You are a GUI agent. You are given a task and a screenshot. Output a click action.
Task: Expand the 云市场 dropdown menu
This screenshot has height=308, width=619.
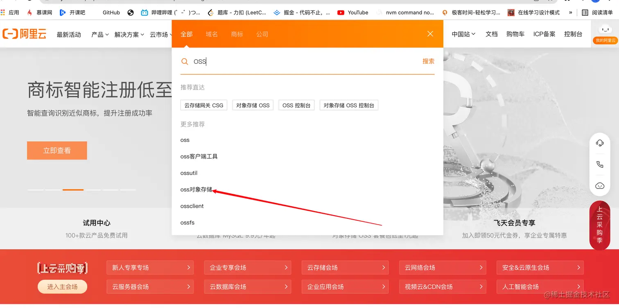coord(160,34)
